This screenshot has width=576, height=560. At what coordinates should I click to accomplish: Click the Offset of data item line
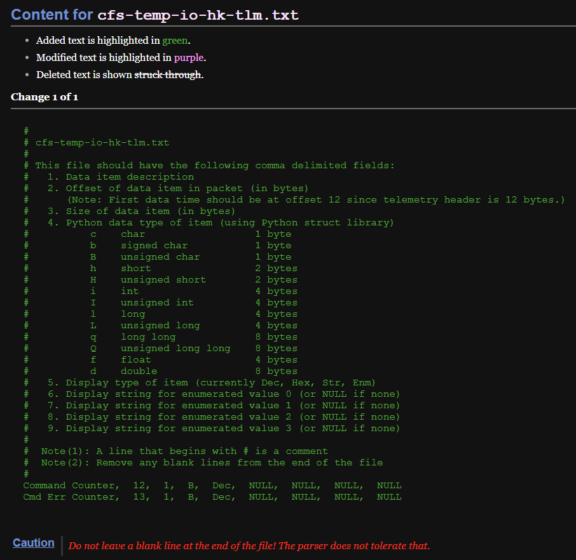click(x=178, y=189)
